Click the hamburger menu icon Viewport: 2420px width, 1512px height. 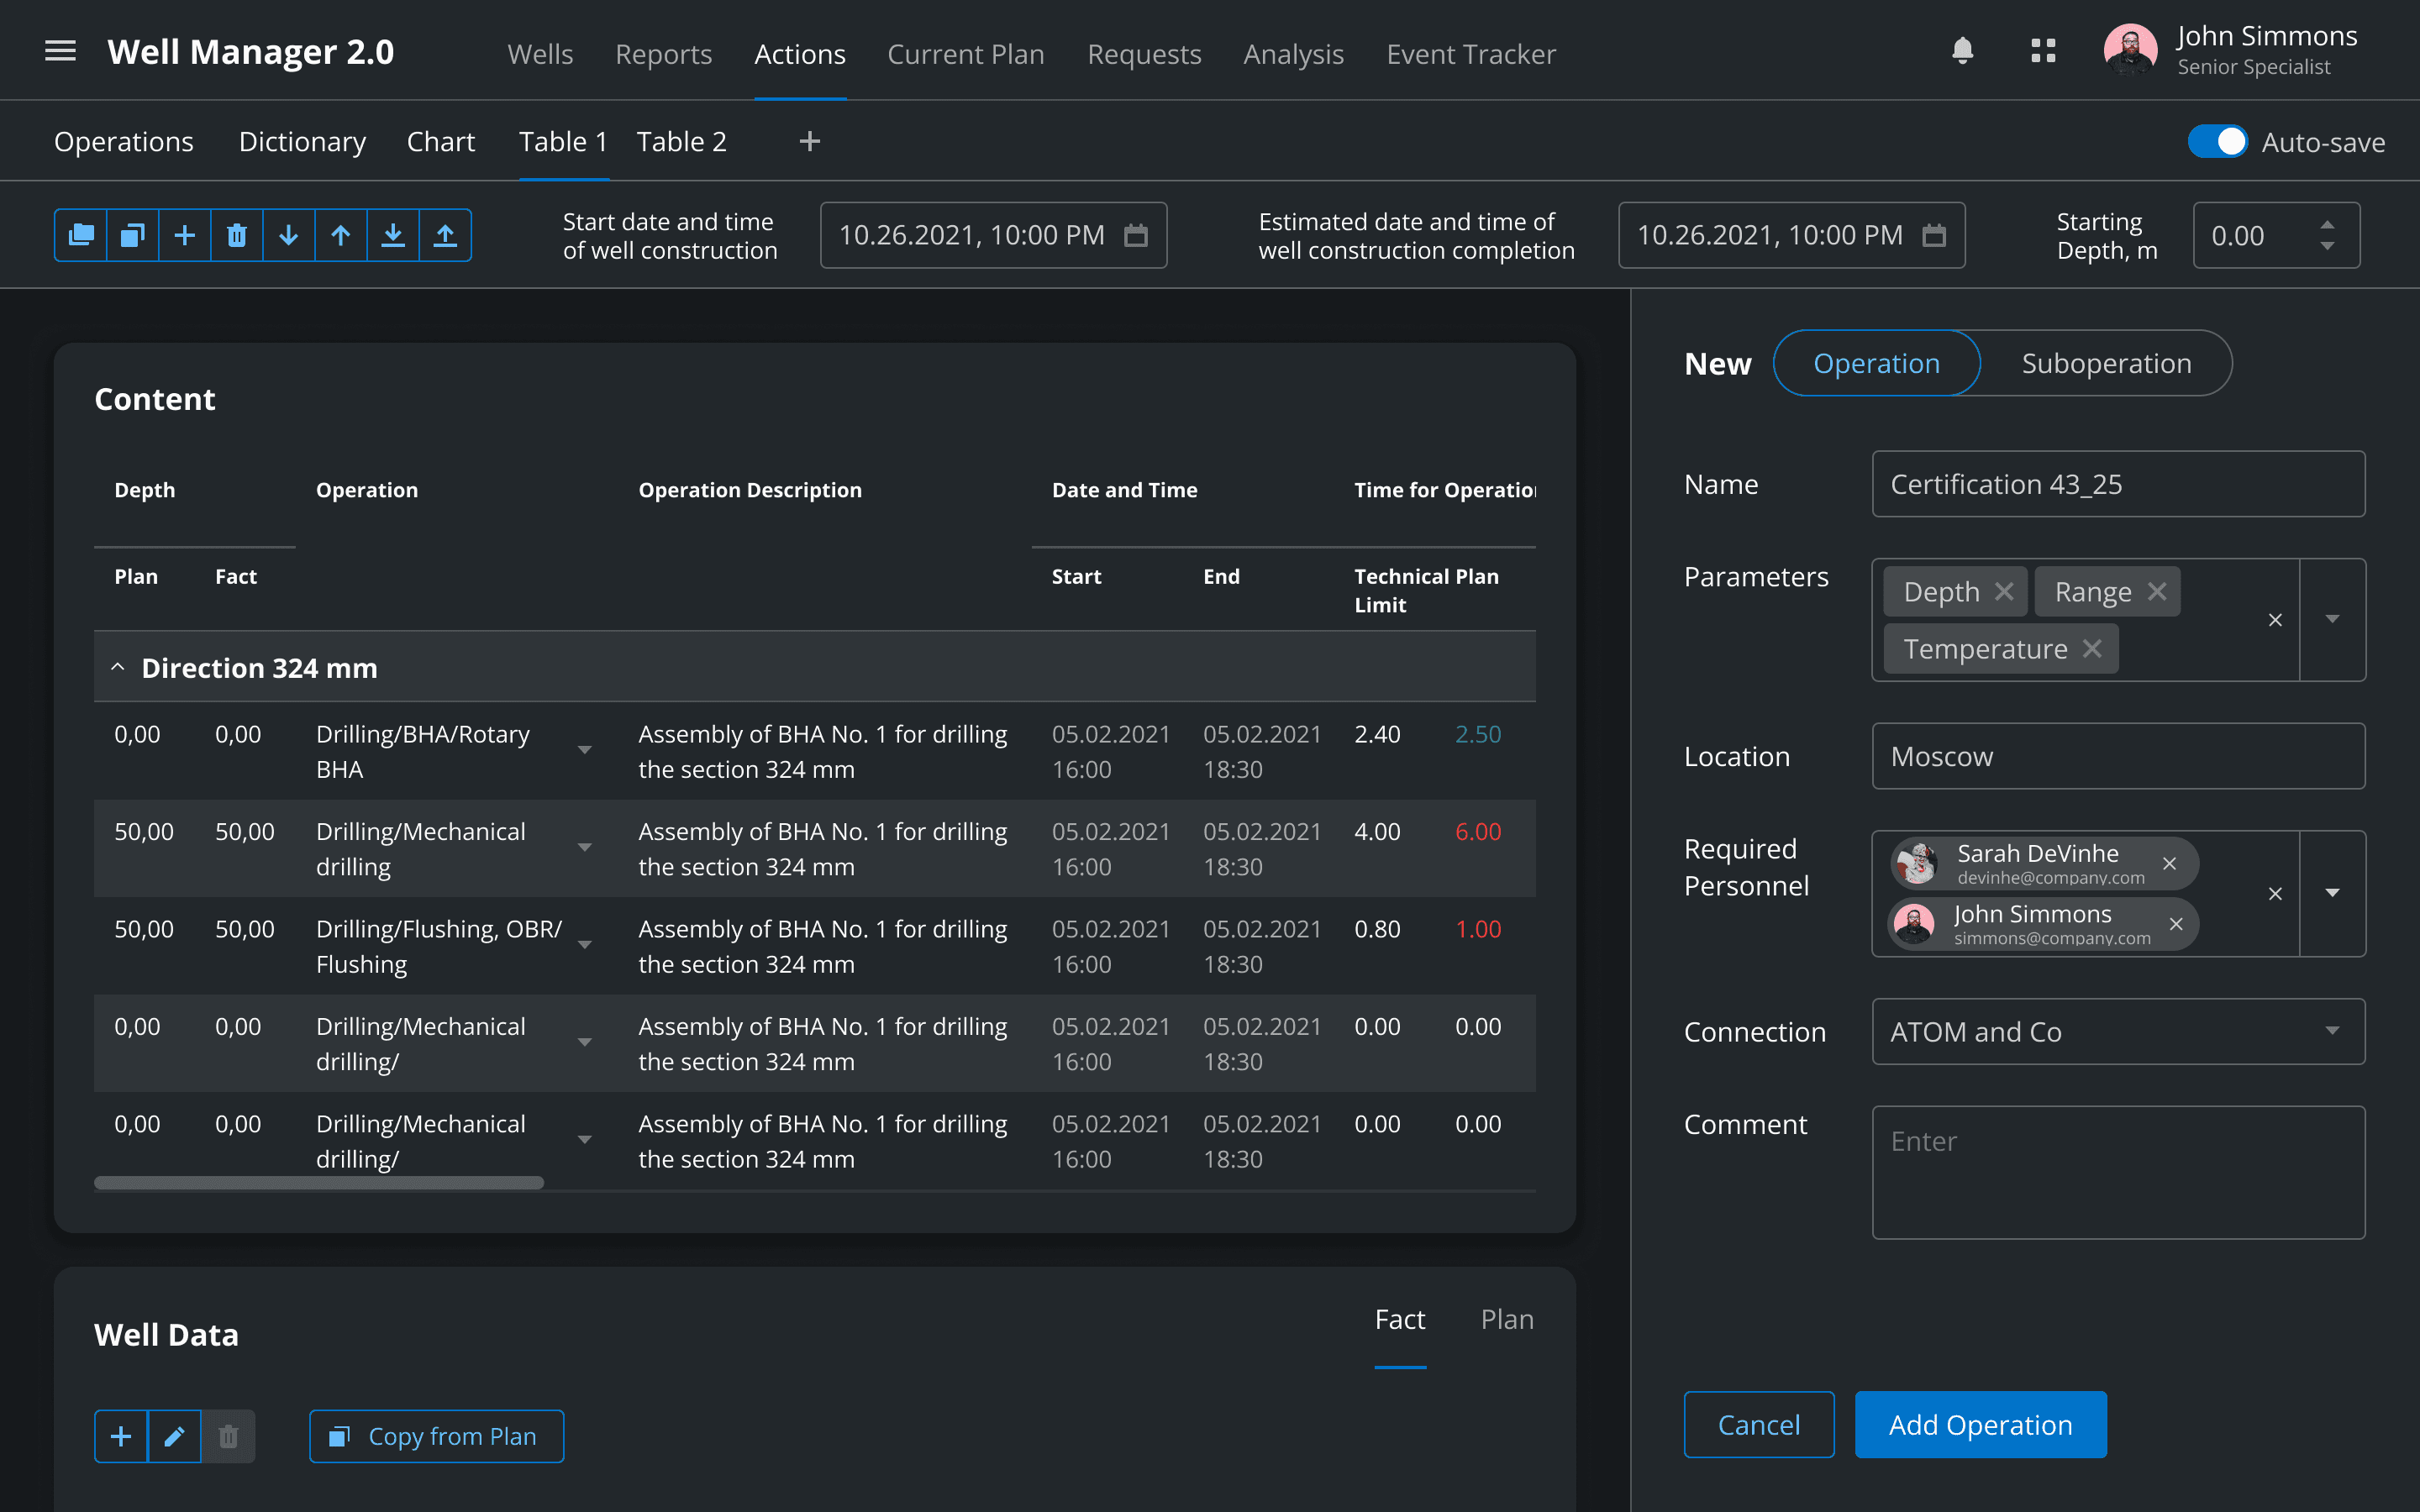point(60,52)
